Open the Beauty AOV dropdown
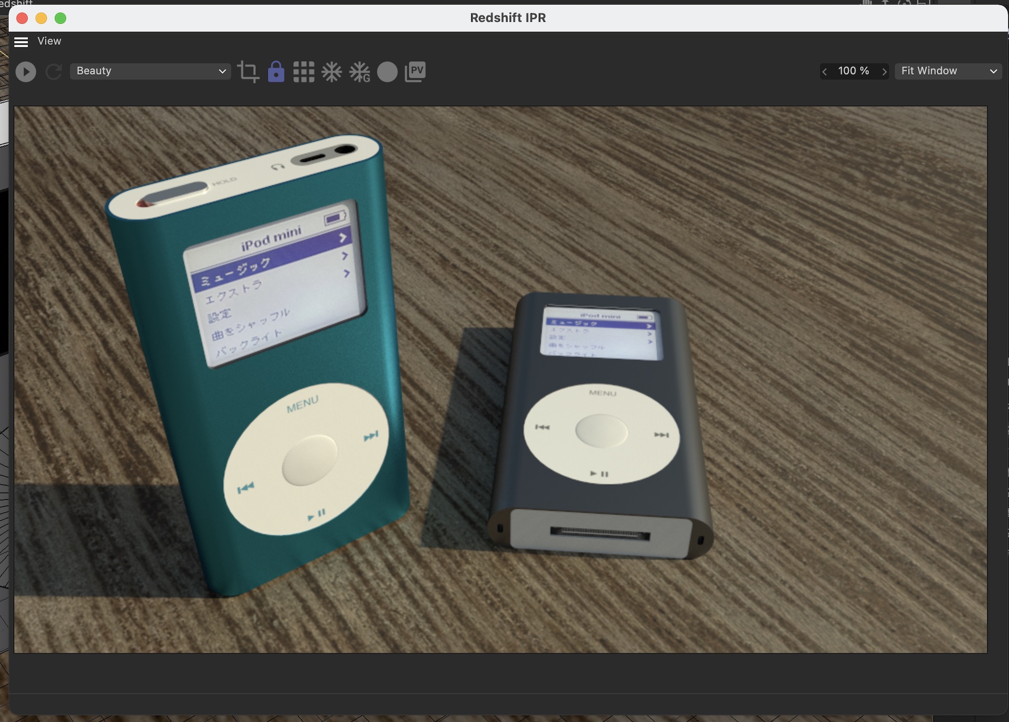 150,71
